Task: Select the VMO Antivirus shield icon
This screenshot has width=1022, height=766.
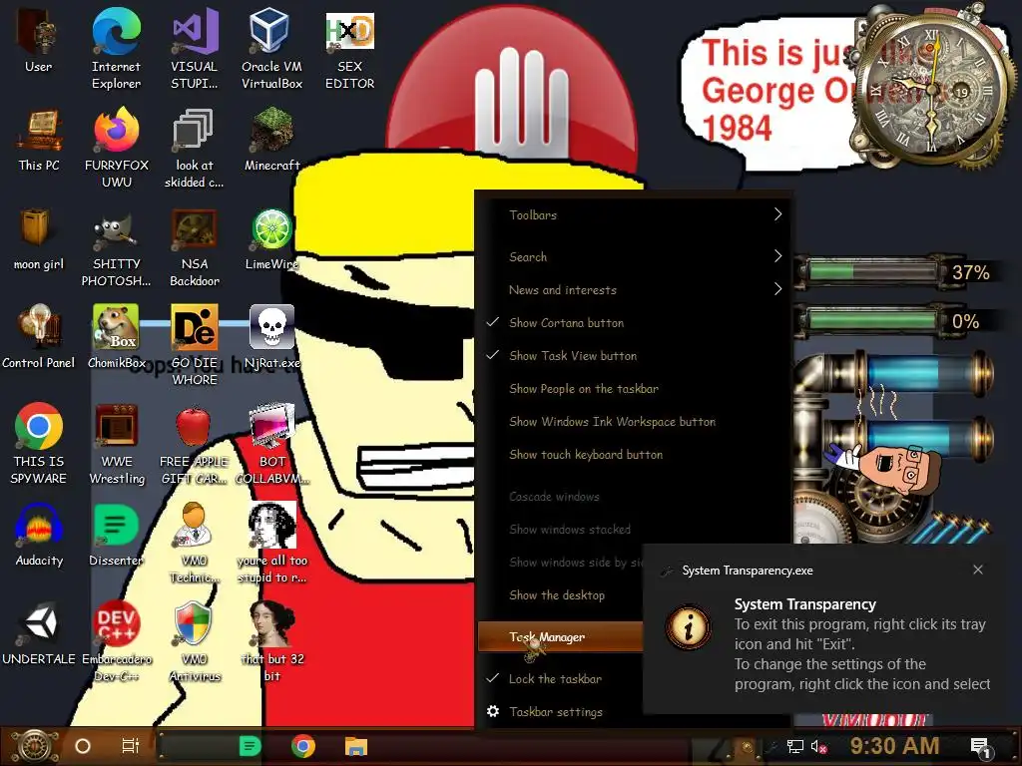Action: point(195,641)
